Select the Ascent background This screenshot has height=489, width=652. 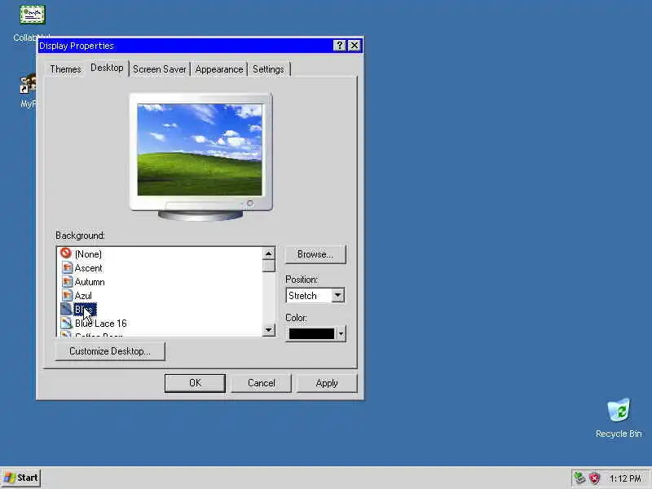click(x=88, y=268)
